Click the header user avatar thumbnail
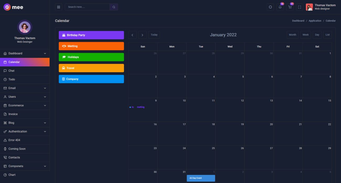Image resolution: width=341 pixels, height=183 pixels. point(309,7)
